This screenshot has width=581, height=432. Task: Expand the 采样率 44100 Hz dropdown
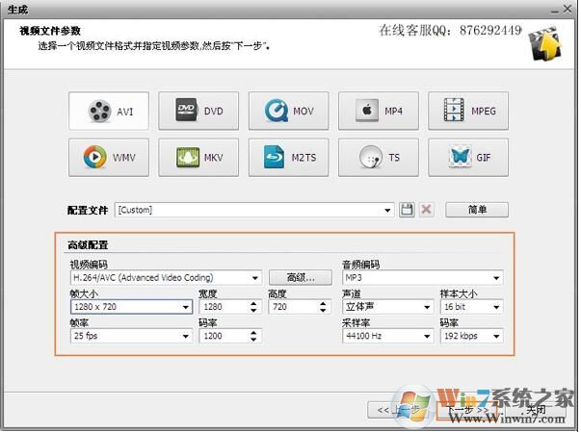click(388, 336)
